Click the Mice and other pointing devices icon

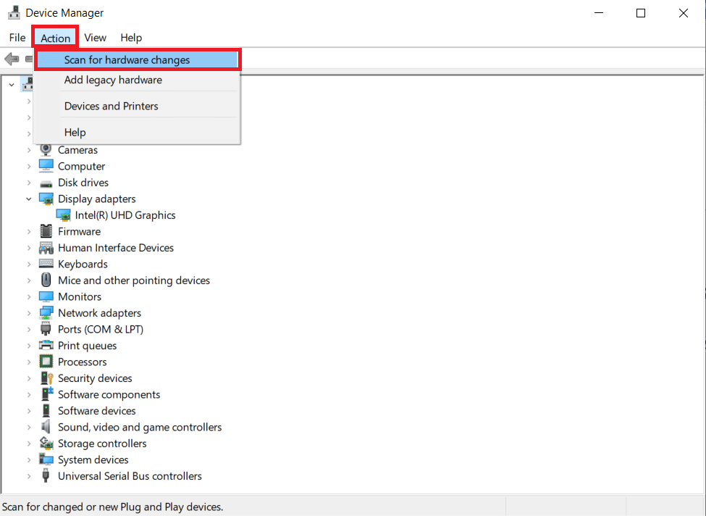point(46,280)
